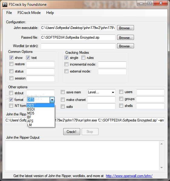Uncheck the test checkbox
Viewport: 170px width, 181px height.
(28, 58)
